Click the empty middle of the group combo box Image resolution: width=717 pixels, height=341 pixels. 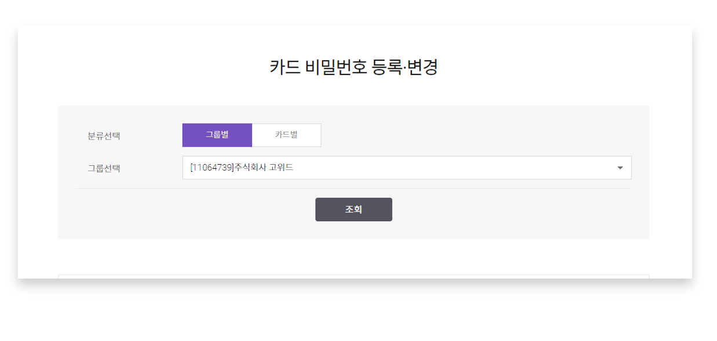tap(452, 168)
